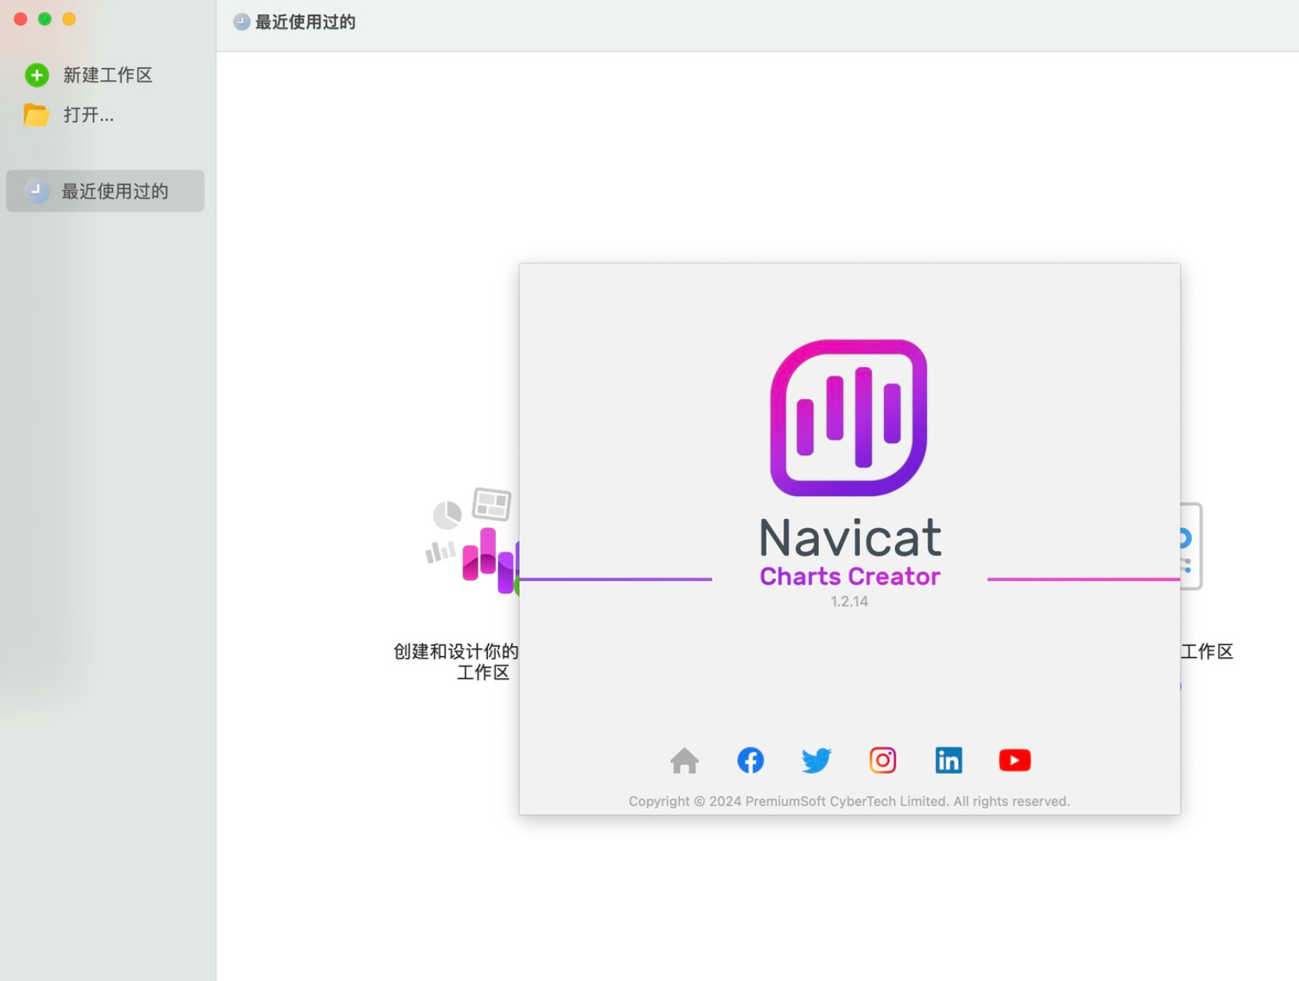
Task: Open the LinkedIn icon link
Action: pyautogui.click(x=949, y=760)
